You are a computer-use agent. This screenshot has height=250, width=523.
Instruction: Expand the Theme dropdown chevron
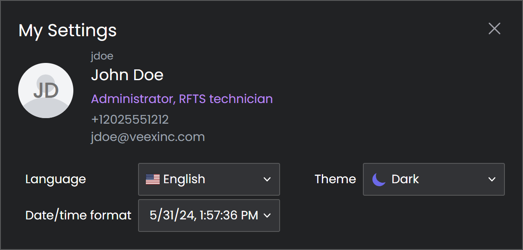tap(491, 179)
